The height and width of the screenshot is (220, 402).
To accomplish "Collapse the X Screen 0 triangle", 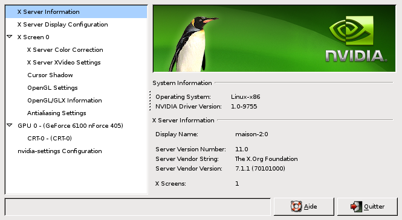I will click(10, 37).
